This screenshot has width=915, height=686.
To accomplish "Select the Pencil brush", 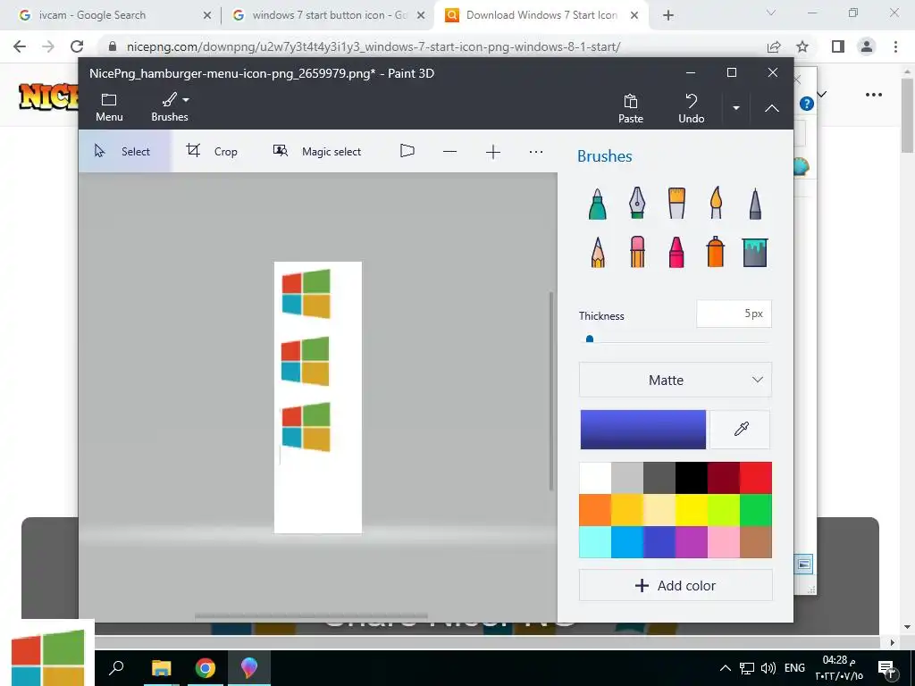I will (x=597, y=252).
